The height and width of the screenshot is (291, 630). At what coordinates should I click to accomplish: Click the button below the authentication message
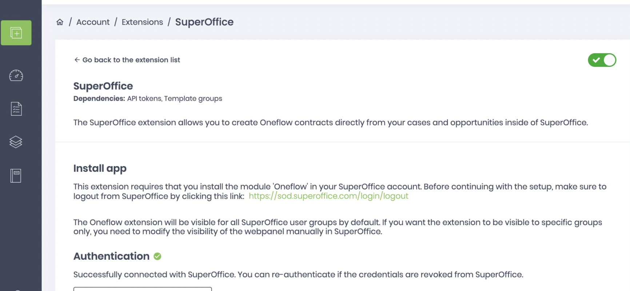tap(142, 289)
